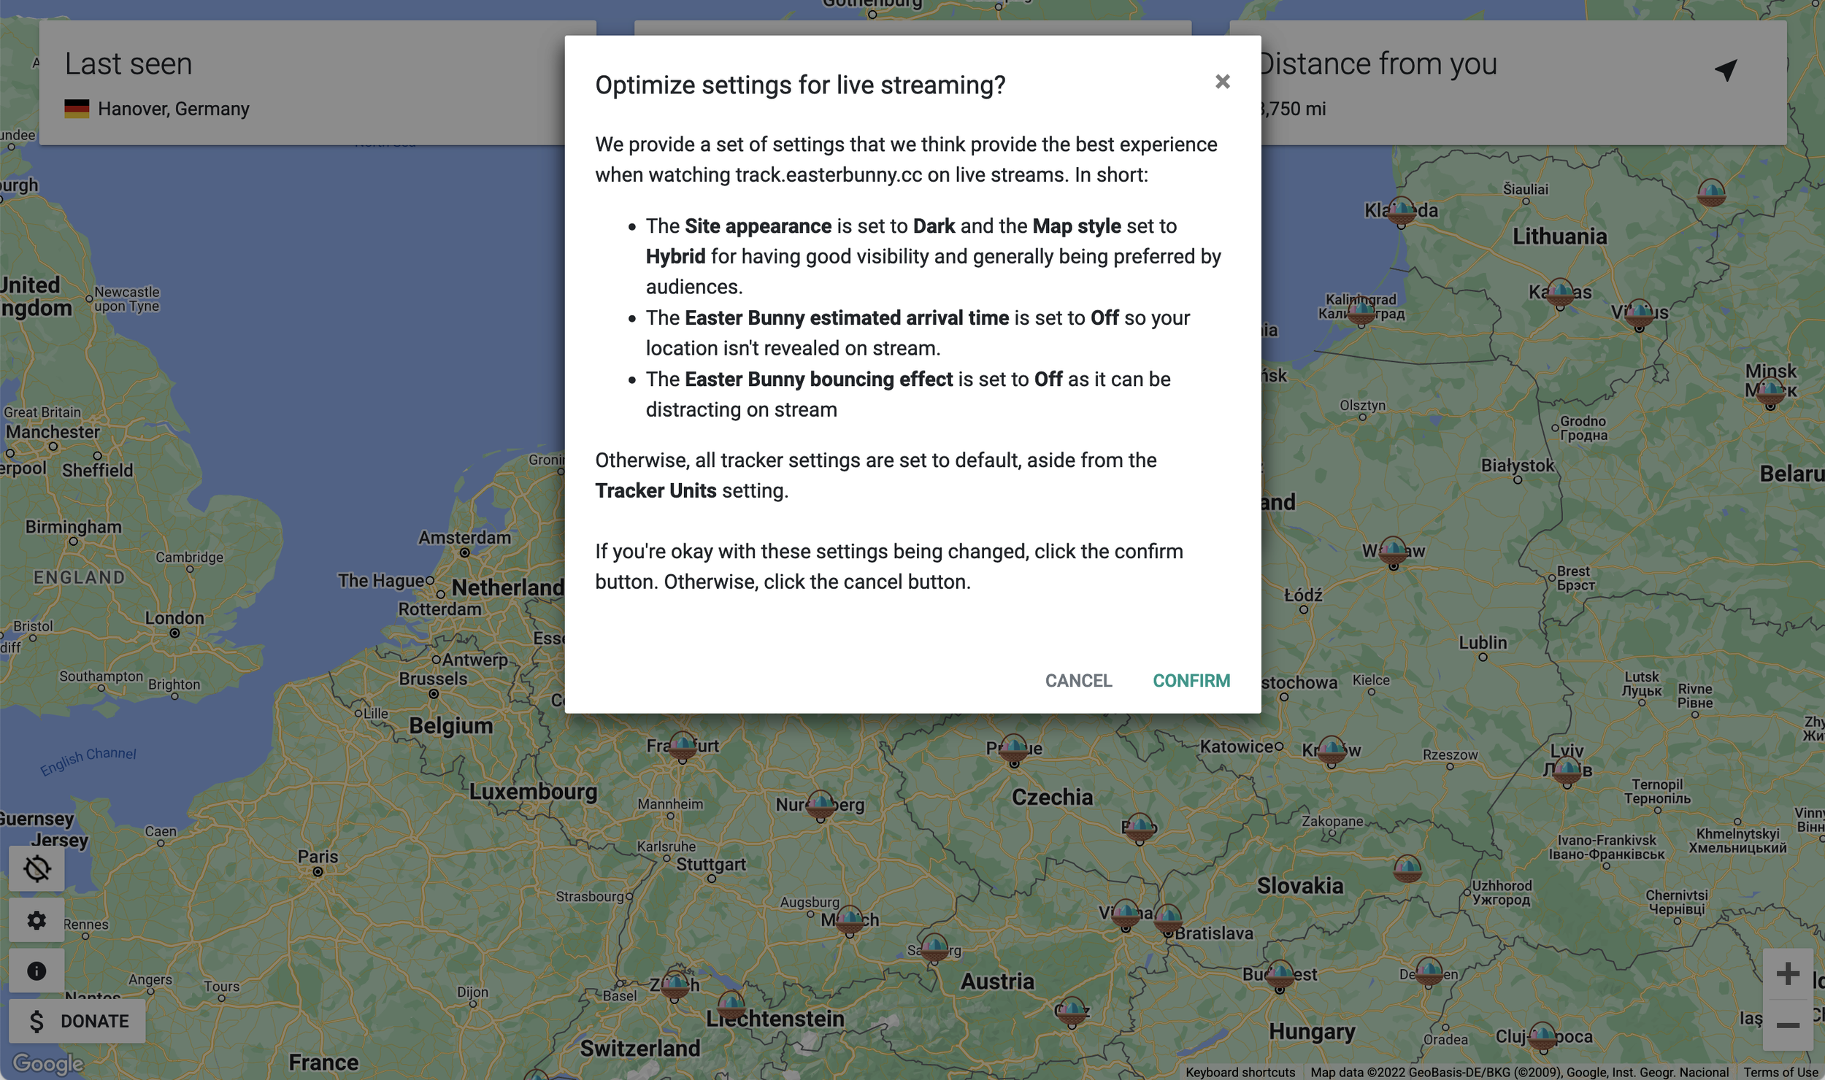Click Paris label on map
The image size is (1825, 1080).
click(318, 856)
